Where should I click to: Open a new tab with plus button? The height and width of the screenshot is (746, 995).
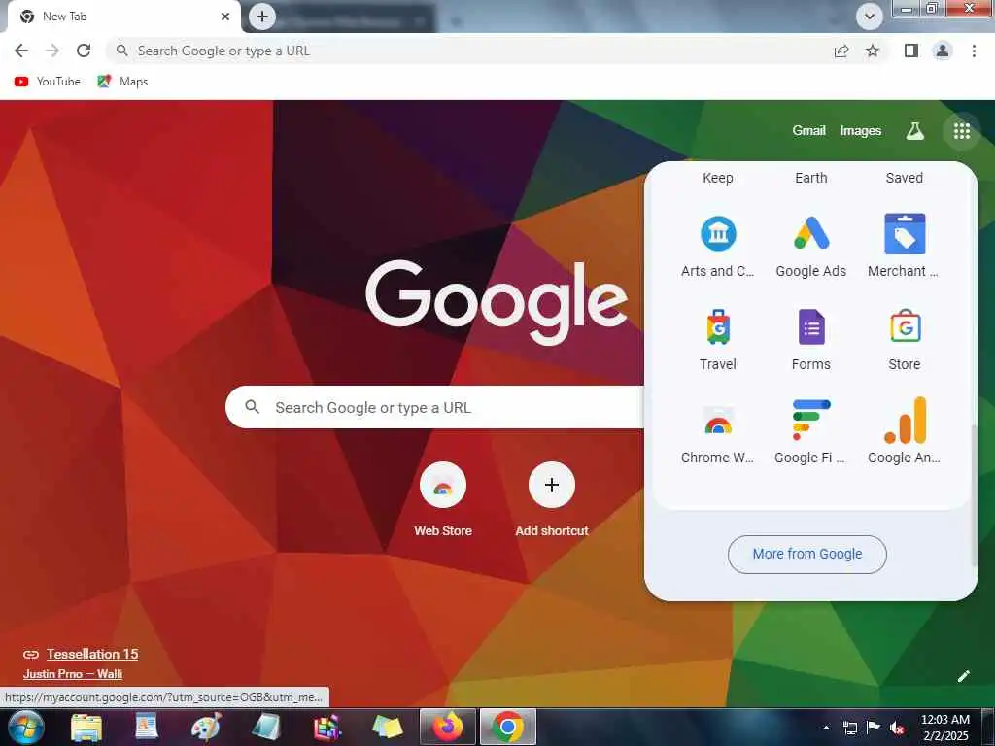click(x=262, y=17)
